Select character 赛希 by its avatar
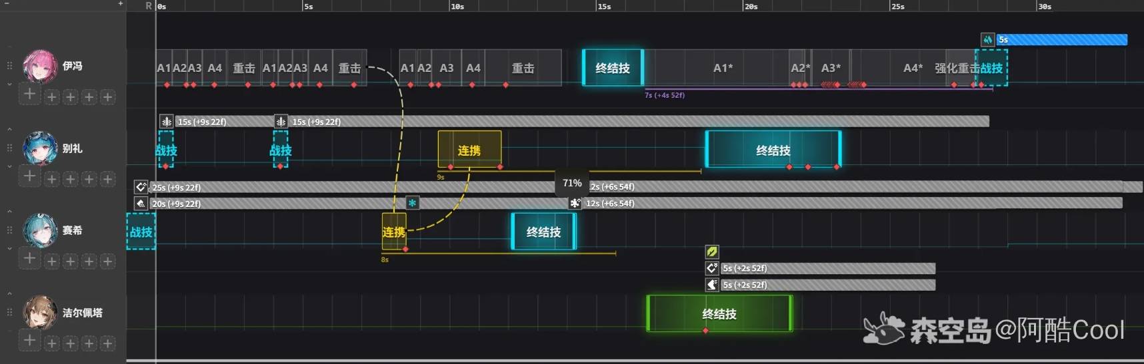 [x=40, y=230]
